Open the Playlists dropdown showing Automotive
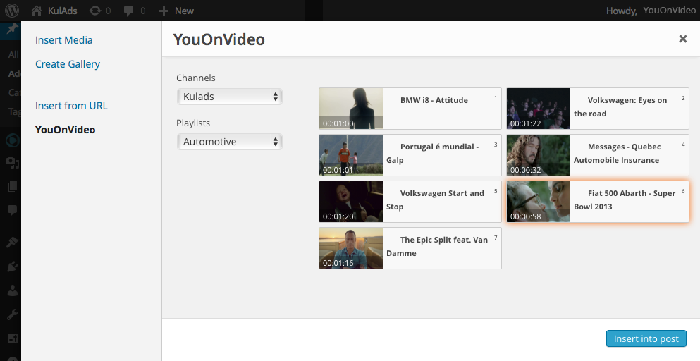Viewport: 700px width, 361px height. (230, 142)
